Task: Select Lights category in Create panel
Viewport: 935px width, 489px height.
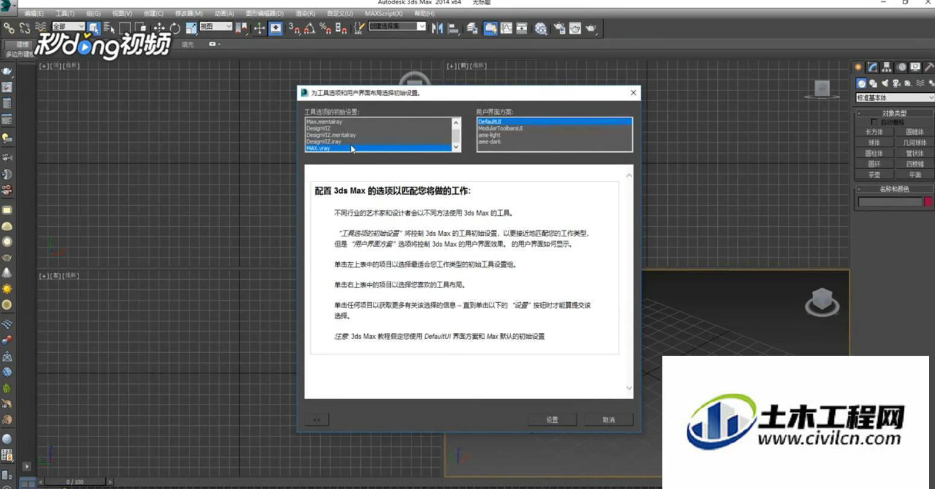Action: (x=884, y=83)
